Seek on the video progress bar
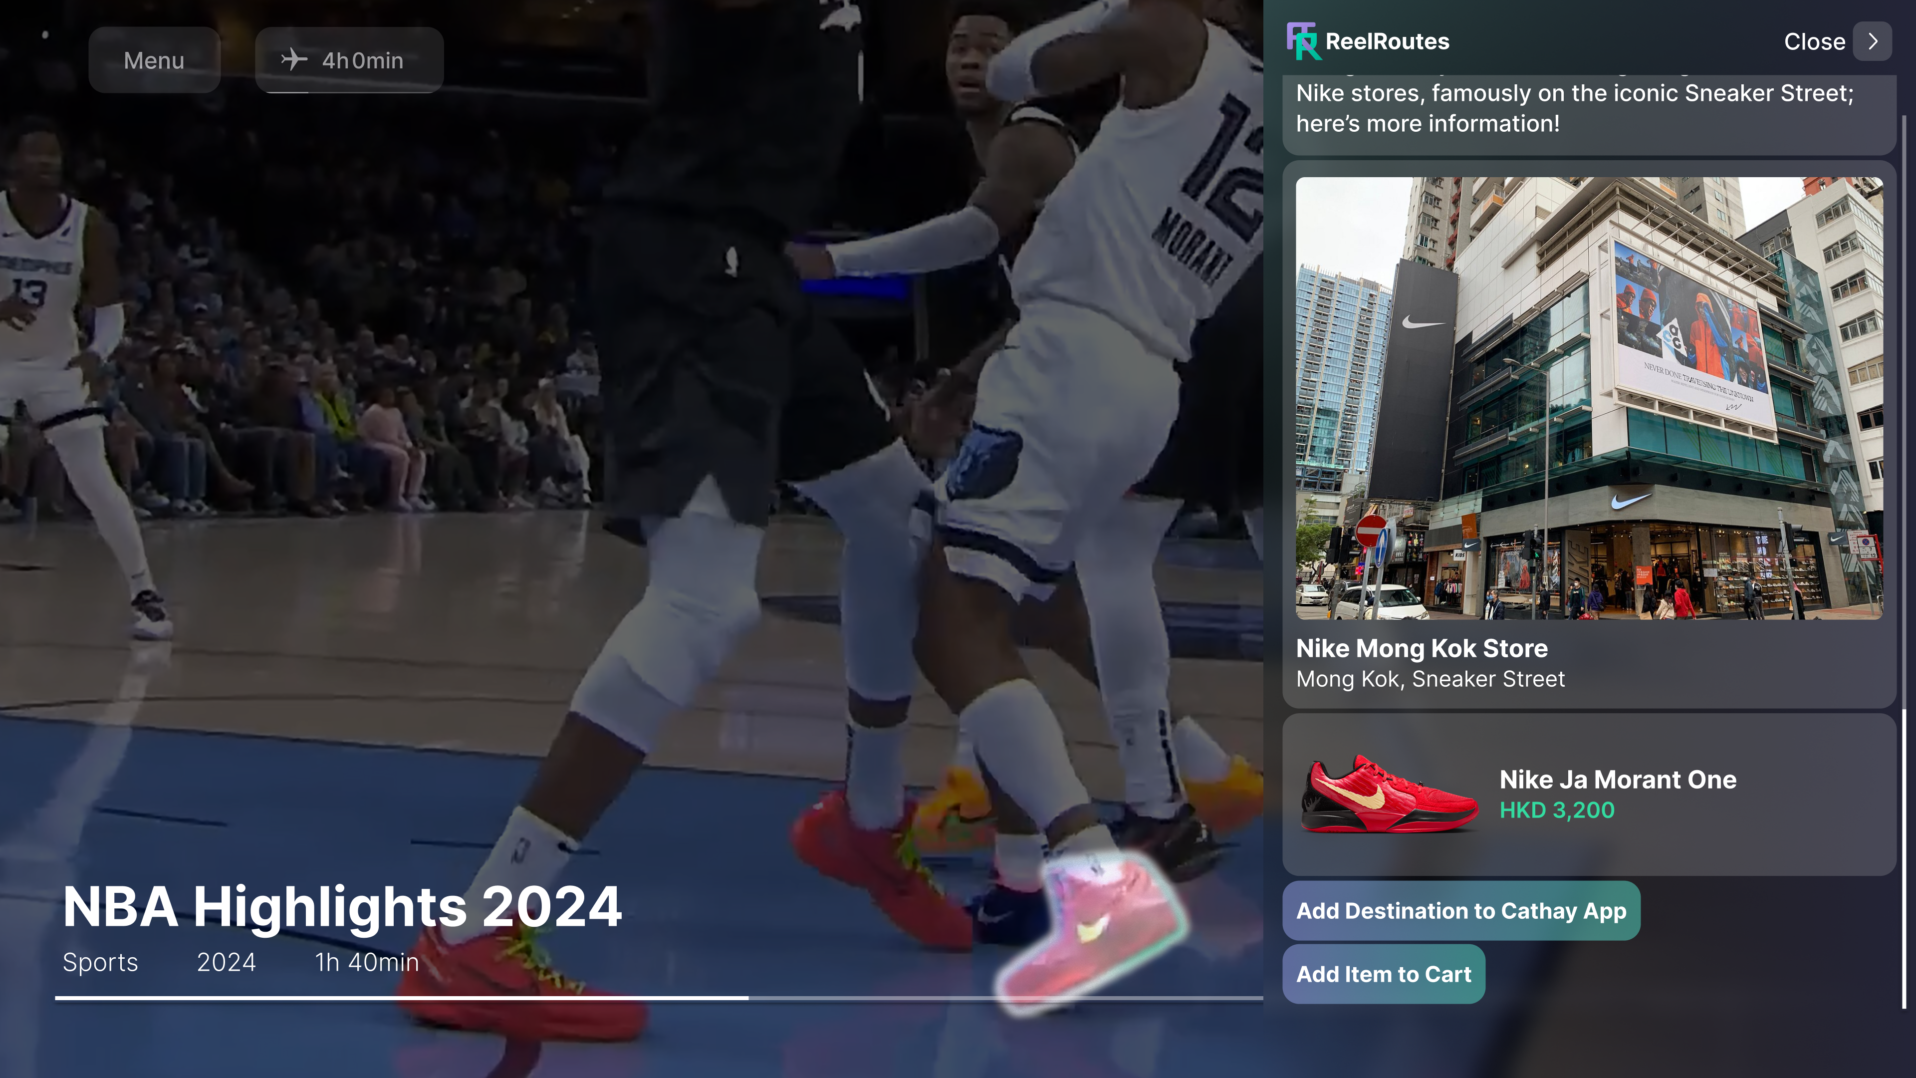 click(659, 998)
